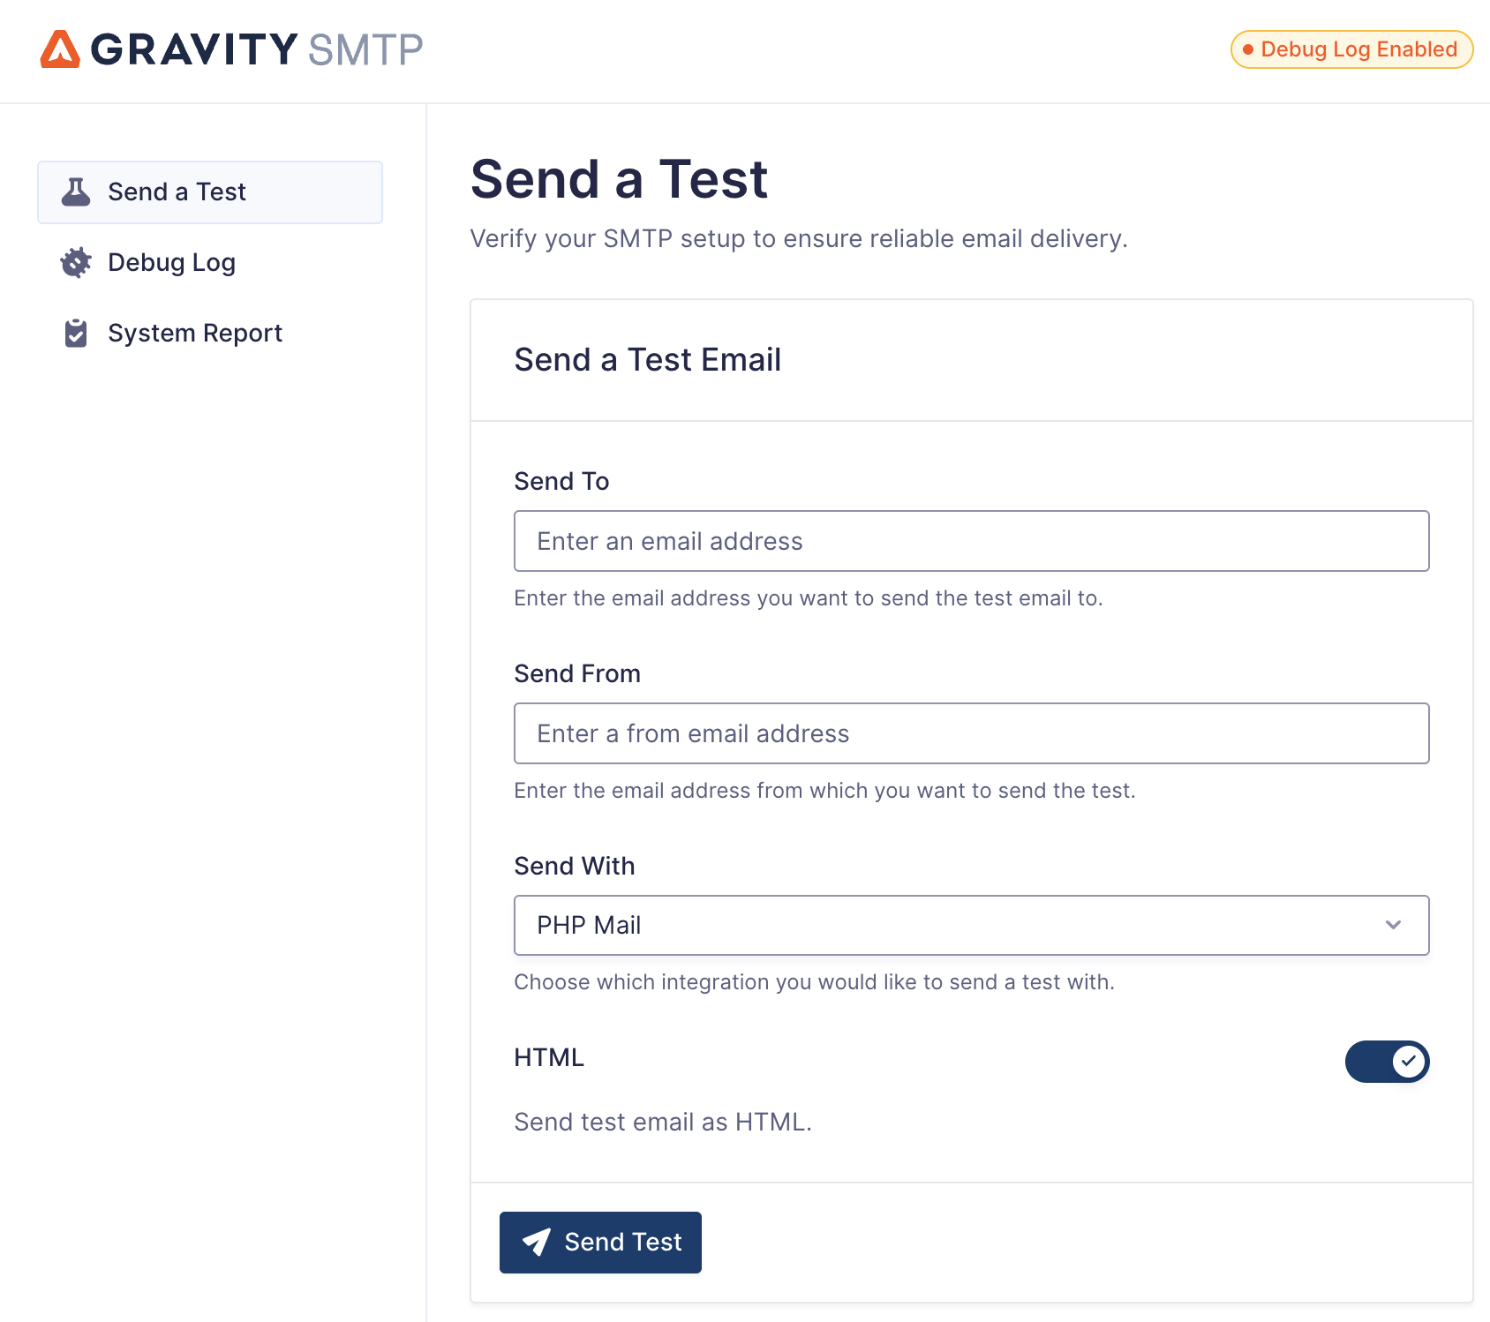Focus the Send From email address field
The width and height of the screenshot is (1490, 1322).
pyautogui.click(x=971, y=733)
